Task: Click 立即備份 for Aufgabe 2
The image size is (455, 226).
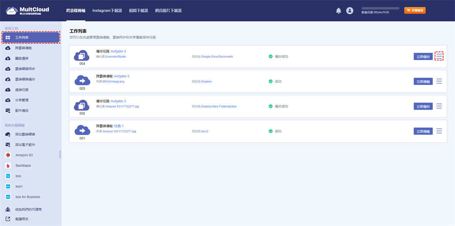Action: click(x=423, y=106)
